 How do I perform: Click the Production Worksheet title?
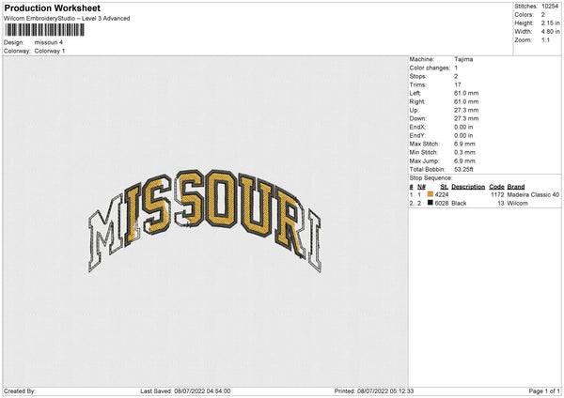click(52, 8)
